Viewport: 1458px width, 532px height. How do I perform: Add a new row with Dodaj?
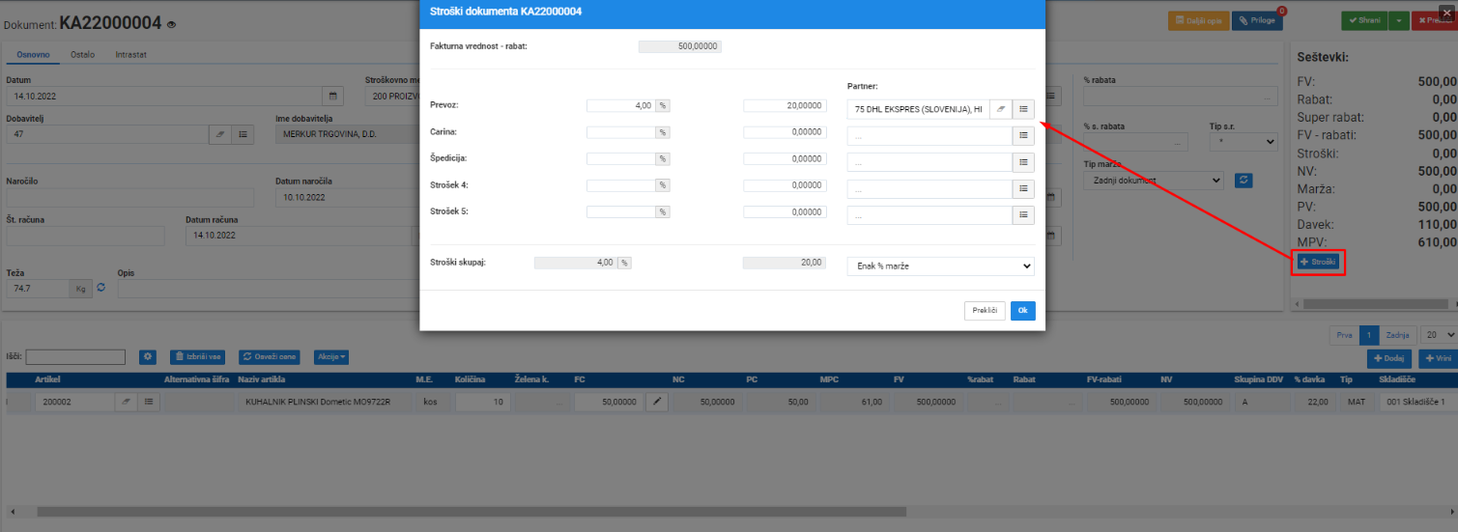click(x=1389, y=358)
